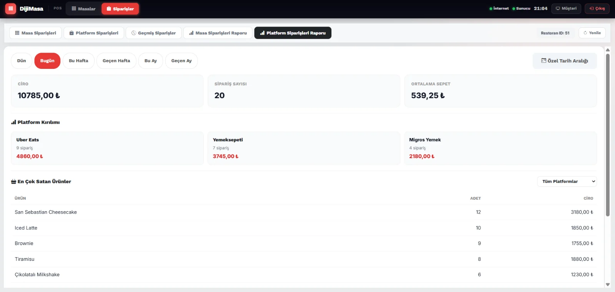Select the Bugün date filter
Viewport: 615px width, 292px height.
(47, 61)
